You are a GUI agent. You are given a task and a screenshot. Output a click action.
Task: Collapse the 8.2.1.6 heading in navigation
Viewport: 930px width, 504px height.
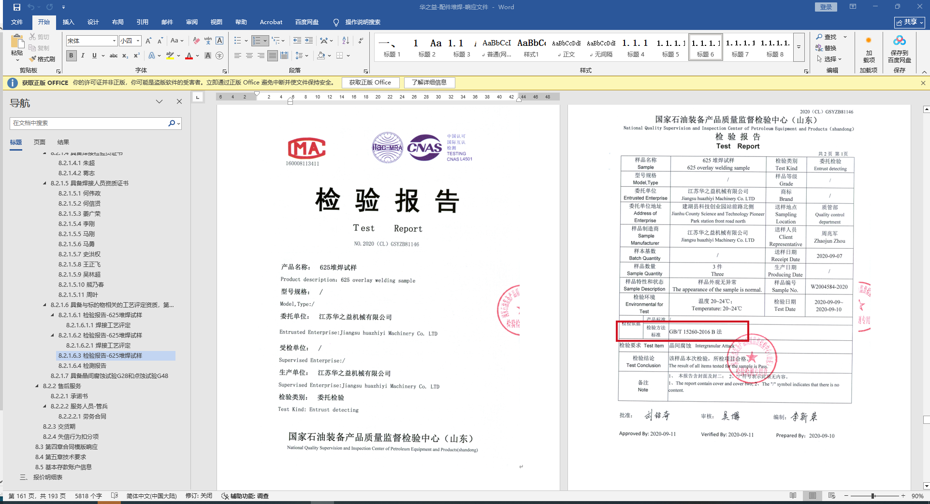click(45, 305)
